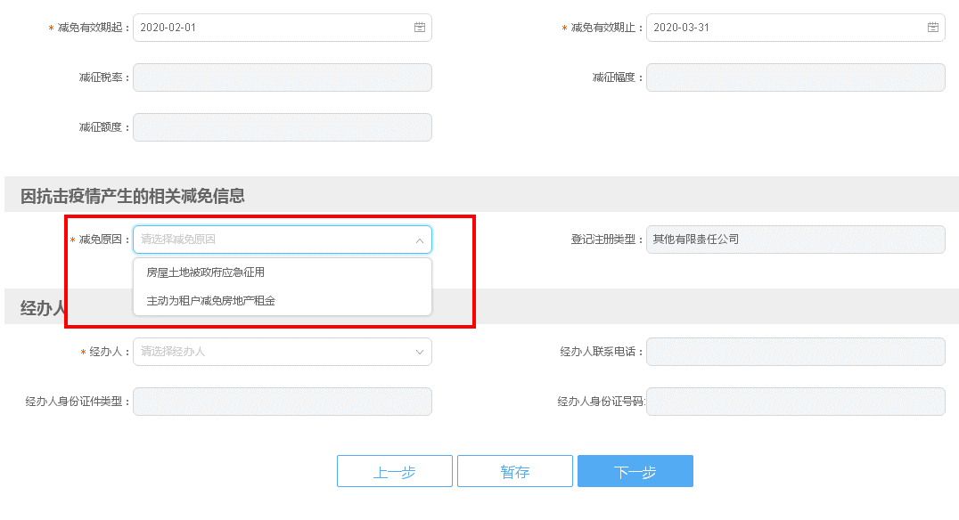Screen dimensions: 959x520
Task: Click the 减免有效期起 date field showing 2020-02-01
Action: point(267,28)
